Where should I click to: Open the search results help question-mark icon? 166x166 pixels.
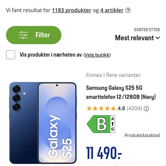point(128,10)
